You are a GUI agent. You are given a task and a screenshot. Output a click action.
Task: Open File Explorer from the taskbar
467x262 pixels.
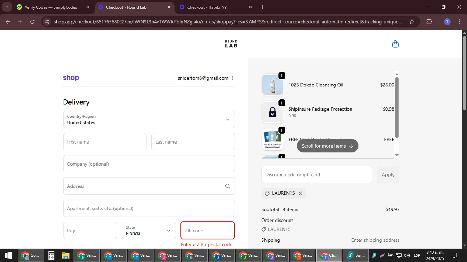[65, 255]
